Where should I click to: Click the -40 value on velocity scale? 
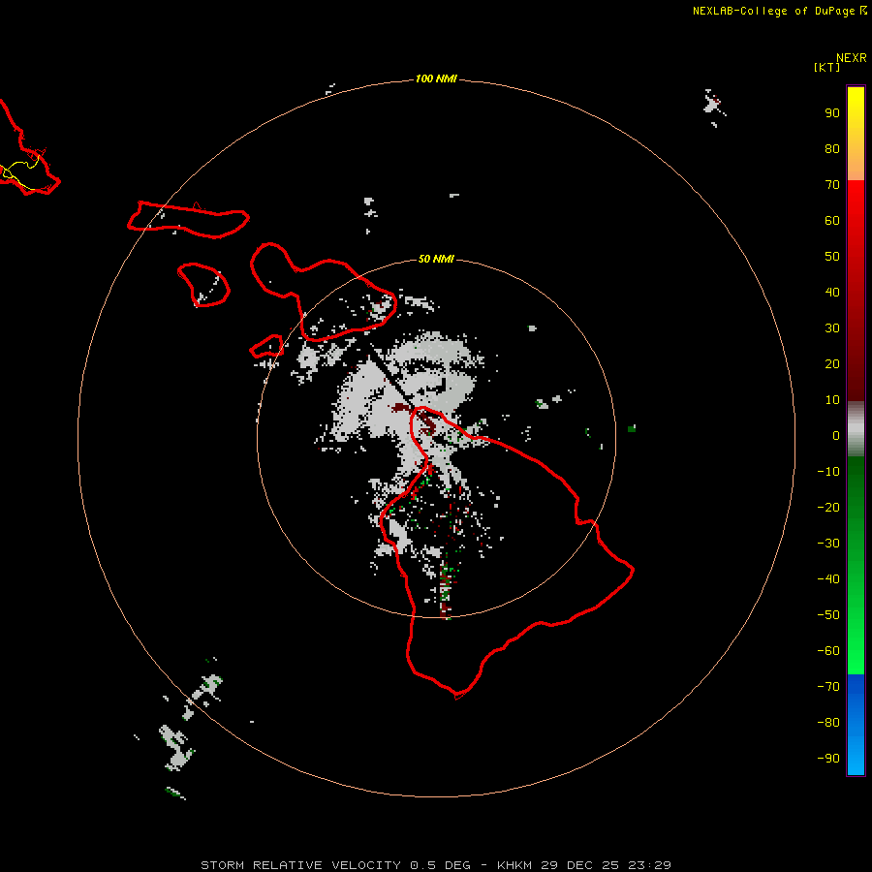(x=828, y=579)
